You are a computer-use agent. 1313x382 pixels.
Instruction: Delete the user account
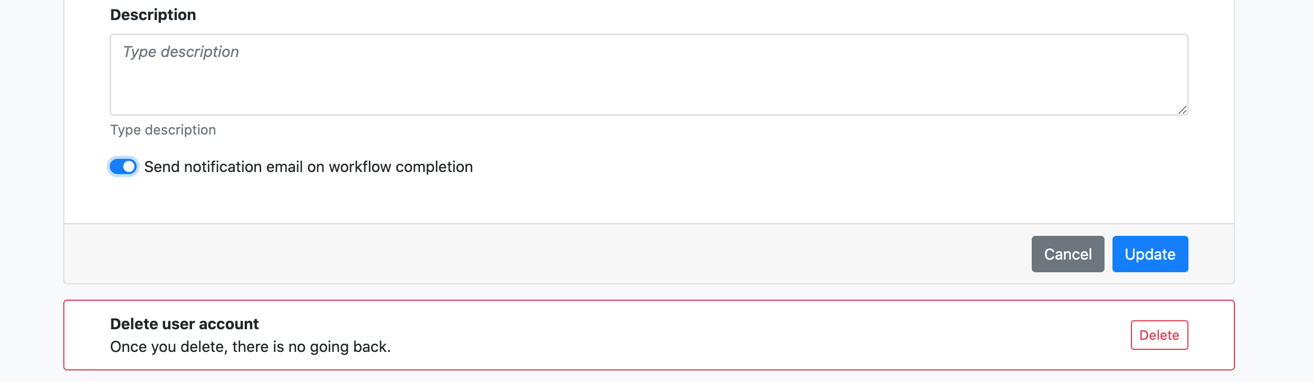(x=1159, y=335)
